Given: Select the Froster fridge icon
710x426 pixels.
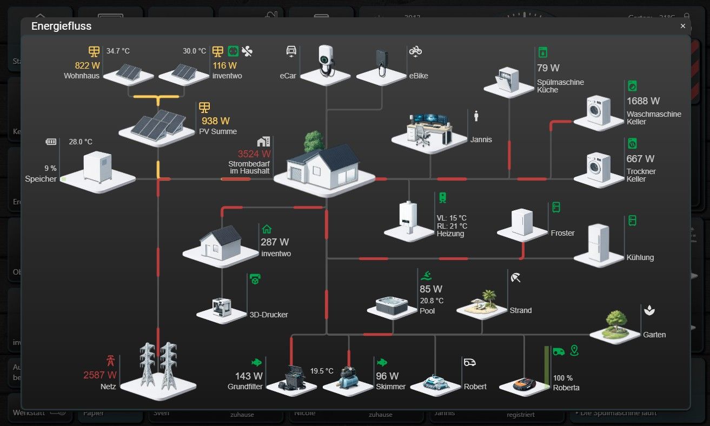Looking at the screenshot, I should point(556,207).
